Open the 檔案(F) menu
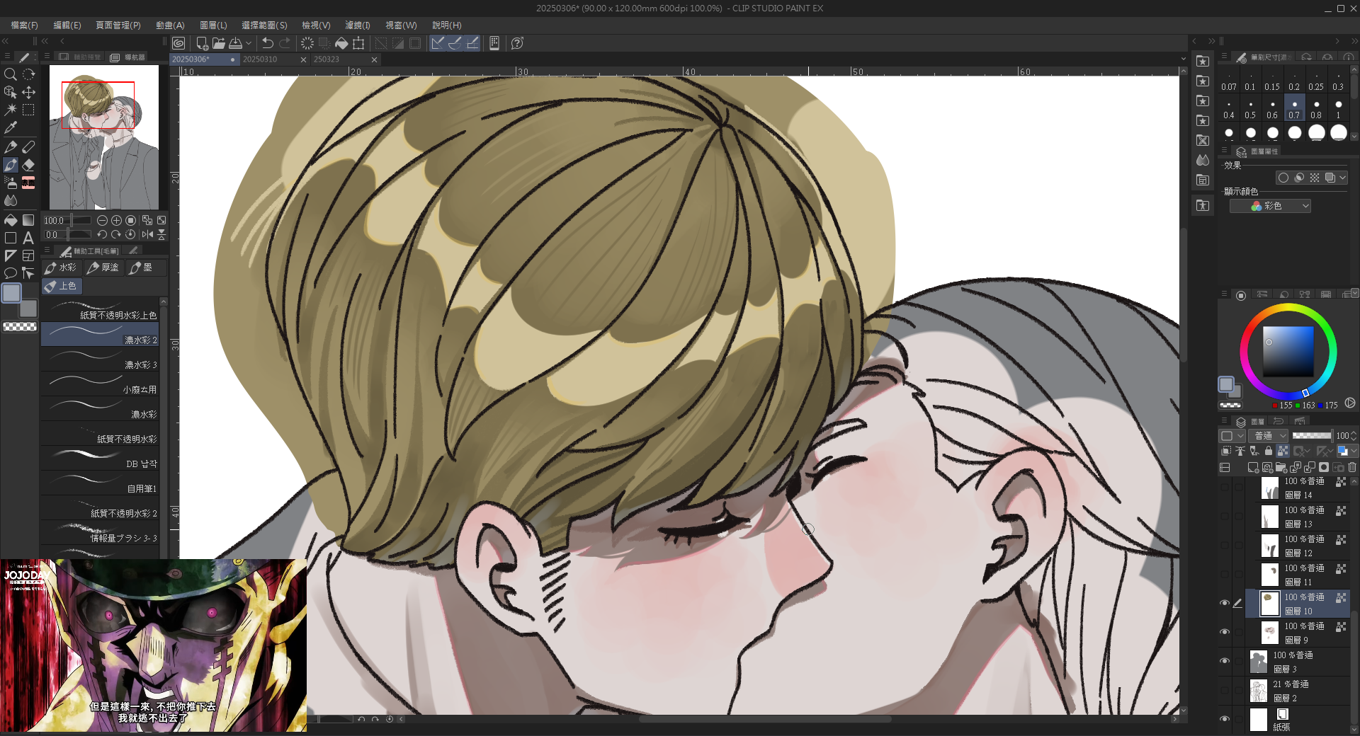 [24, 25]
